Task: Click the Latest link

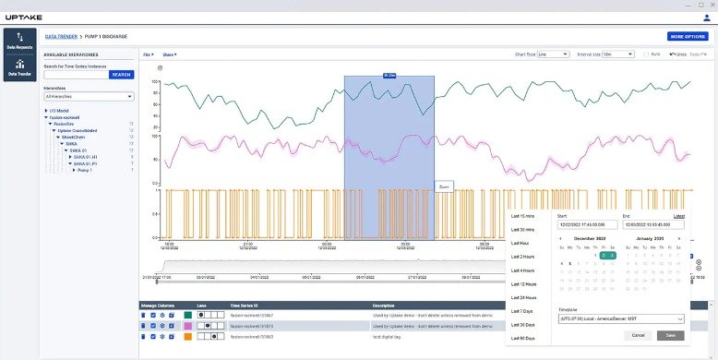Action: [679, 216]
